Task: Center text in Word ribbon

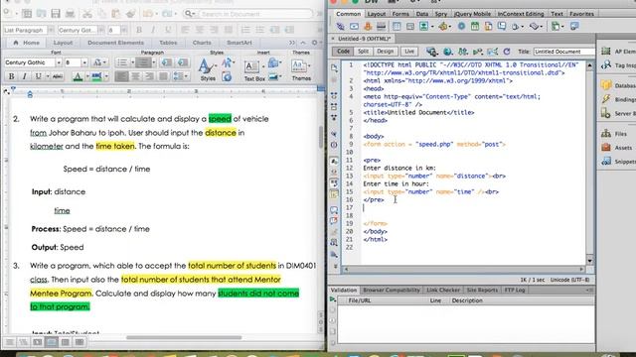Action: tap(135, 76)
